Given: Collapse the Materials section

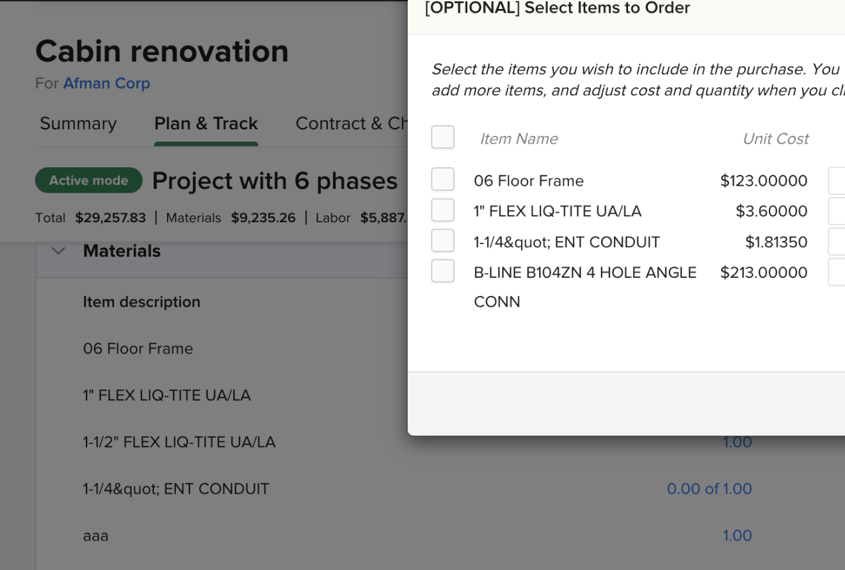Looking at the screenshot, I should (x=58, y=251).
